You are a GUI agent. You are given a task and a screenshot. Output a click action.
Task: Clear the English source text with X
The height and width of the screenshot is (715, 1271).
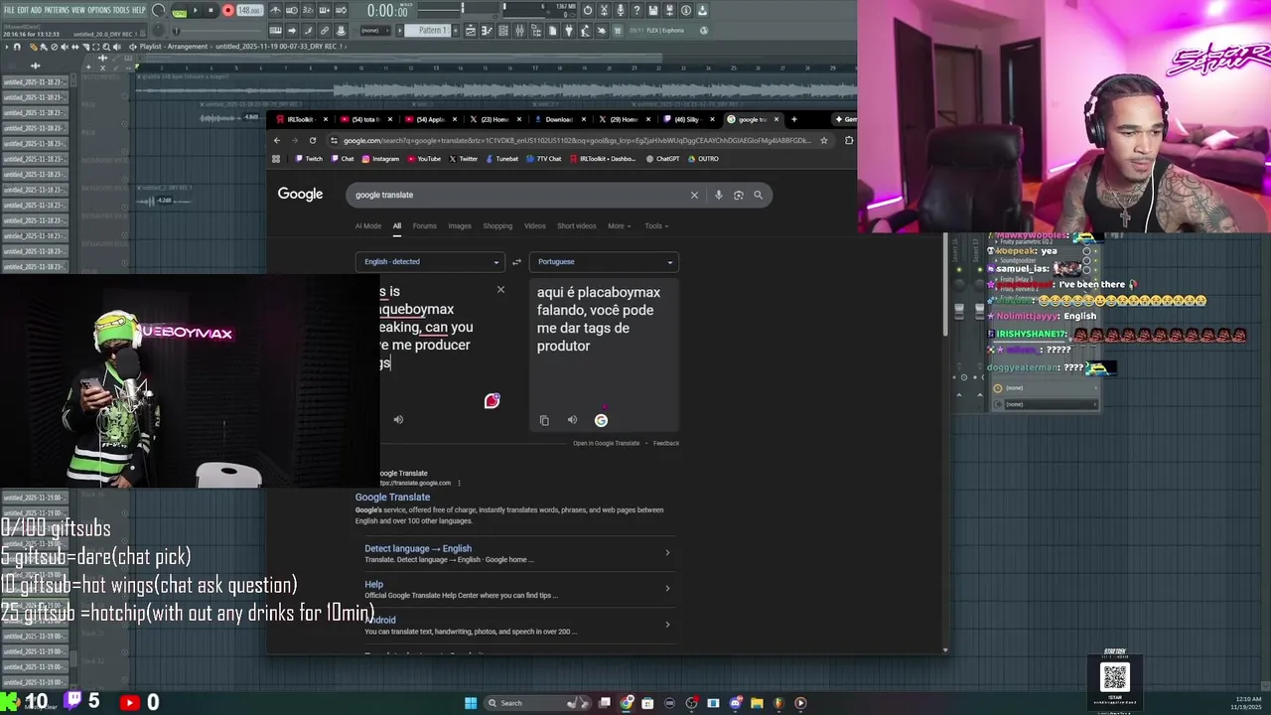click(x=500, y=289)
